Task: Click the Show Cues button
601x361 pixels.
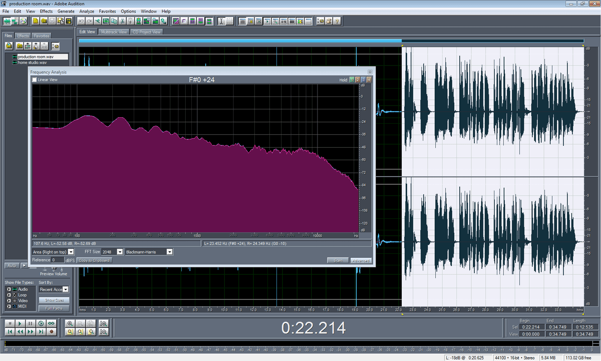Action: tap(54, 300)
